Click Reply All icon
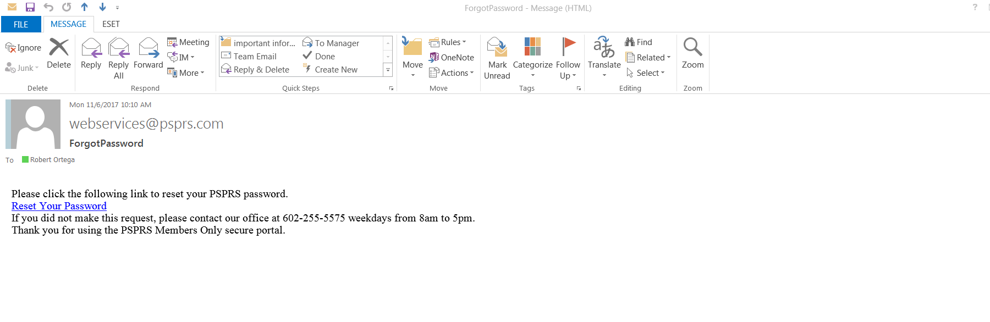The height and width of the screenshot is (322, 990). 118,48
